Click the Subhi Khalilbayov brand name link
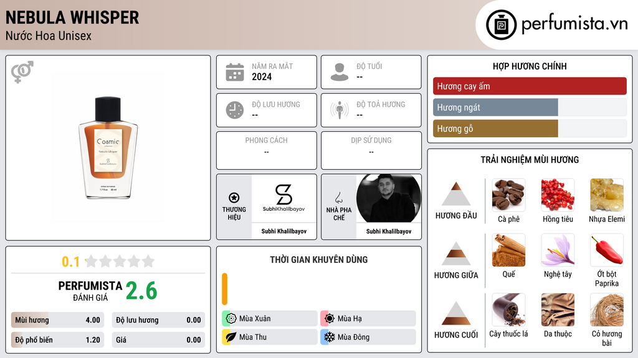 click(x=283, y=231)
